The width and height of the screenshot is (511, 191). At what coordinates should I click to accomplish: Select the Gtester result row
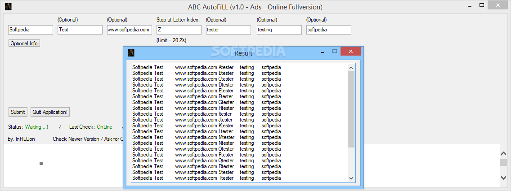(x=206, y=102)
